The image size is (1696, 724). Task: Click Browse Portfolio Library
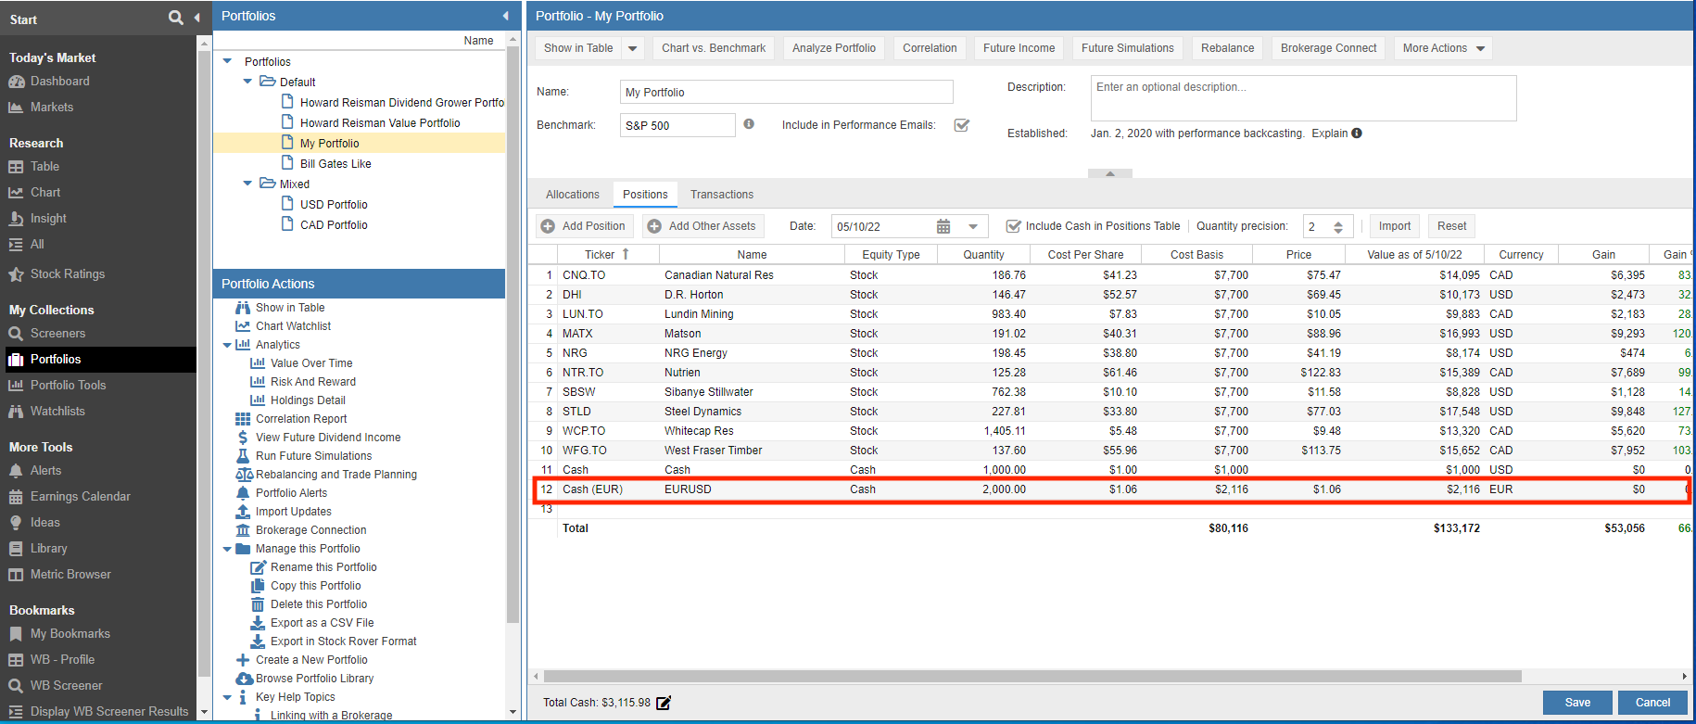pos(314,679)
